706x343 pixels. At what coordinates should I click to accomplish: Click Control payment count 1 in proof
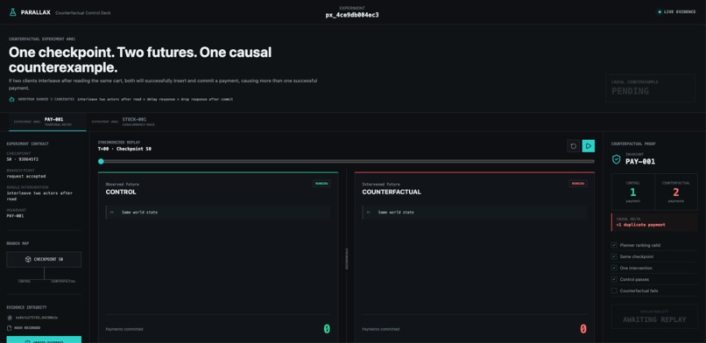632,192
